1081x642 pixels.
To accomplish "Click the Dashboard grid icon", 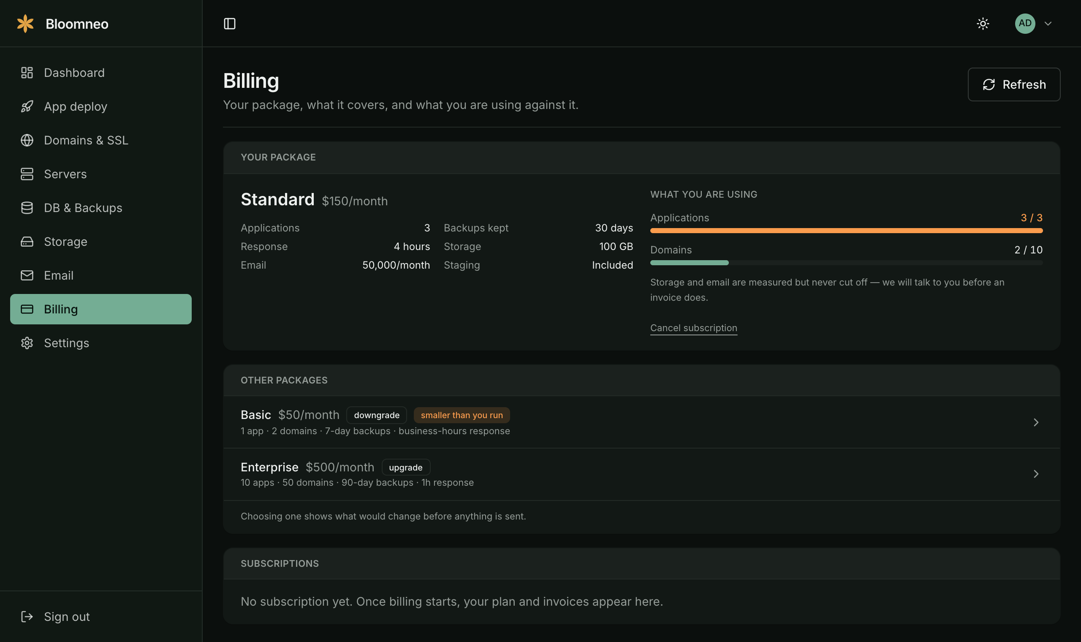I will pos(27,73).
